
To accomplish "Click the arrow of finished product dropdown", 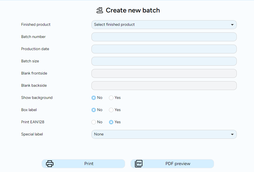I will tap(232, 25).
